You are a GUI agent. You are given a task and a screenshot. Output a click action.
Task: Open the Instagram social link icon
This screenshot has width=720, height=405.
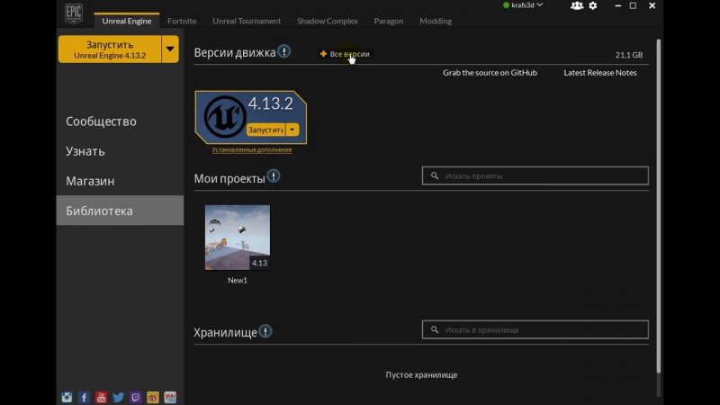tap(67, 397)
